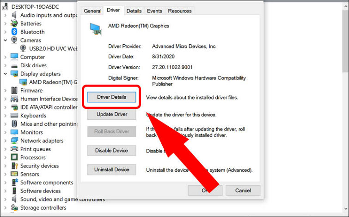The width and height of the screenshot is (349, 217).
Task: Click the USB2.0 HD UVC webcam icon
Action: pyautogui.click(x=24, y=48)
